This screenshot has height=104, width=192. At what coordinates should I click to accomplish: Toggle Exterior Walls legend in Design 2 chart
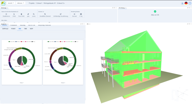point(51,42)
